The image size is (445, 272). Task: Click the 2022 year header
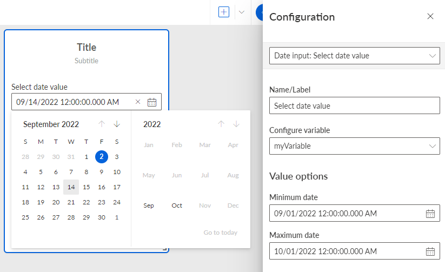pos(152,124)
